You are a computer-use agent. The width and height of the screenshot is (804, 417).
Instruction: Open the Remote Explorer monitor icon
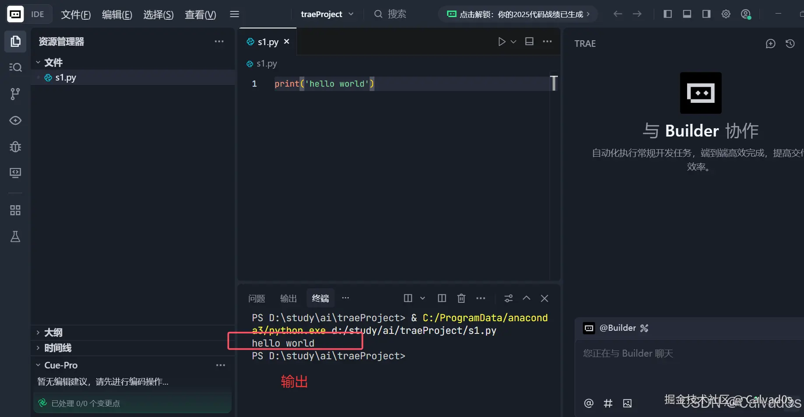15,173
